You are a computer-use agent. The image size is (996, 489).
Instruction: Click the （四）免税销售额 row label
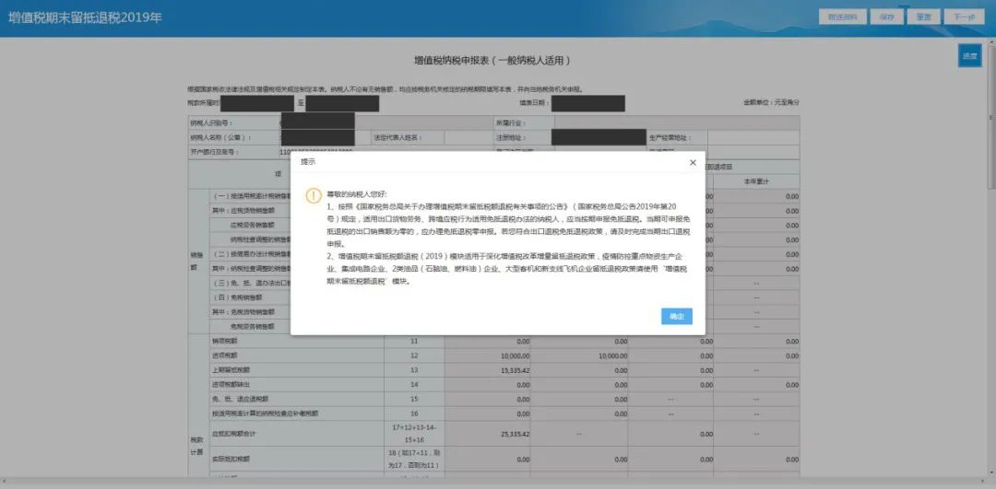point(235,297)
